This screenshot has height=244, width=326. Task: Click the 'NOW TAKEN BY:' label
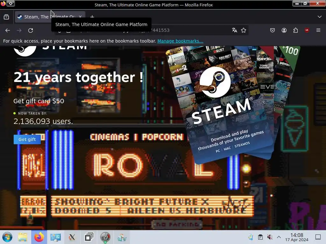pos(32,113)
